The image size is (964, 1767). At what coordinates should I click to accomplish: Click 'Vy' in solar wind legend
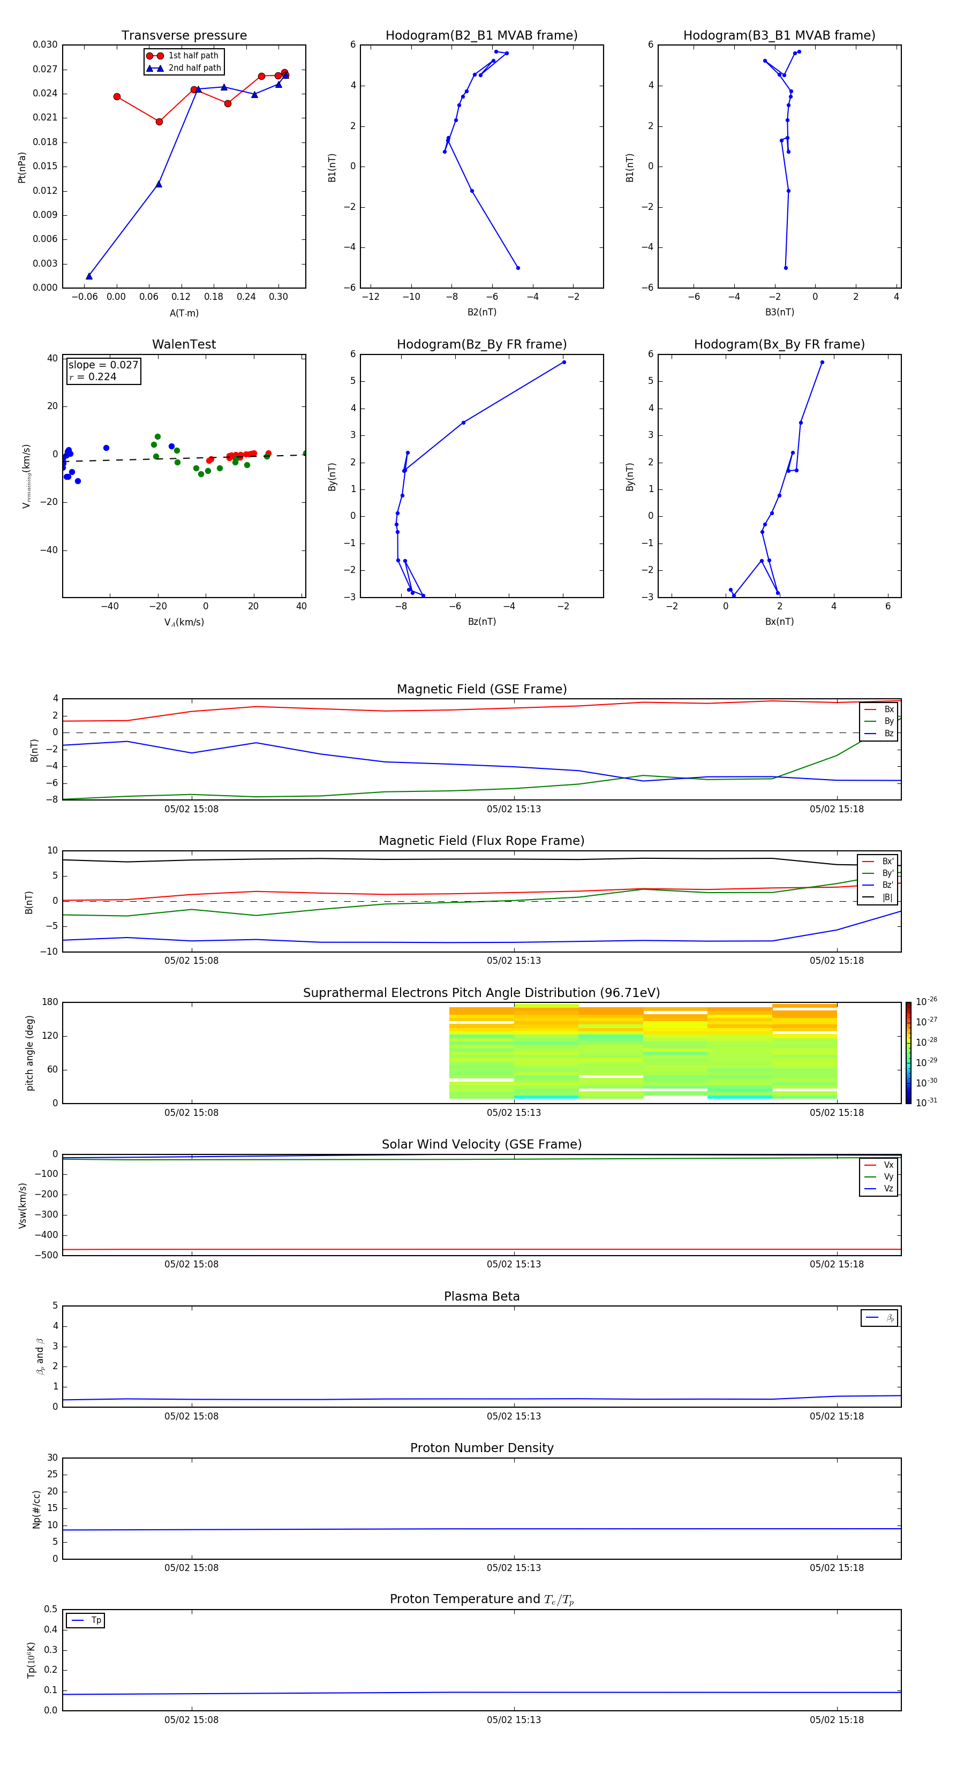pyautogui.click(x=888, y=1177)
